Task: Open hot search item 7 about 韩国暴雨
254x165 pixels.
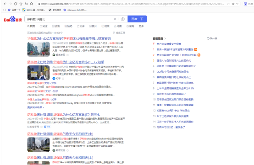Action: tap(175, 83)
